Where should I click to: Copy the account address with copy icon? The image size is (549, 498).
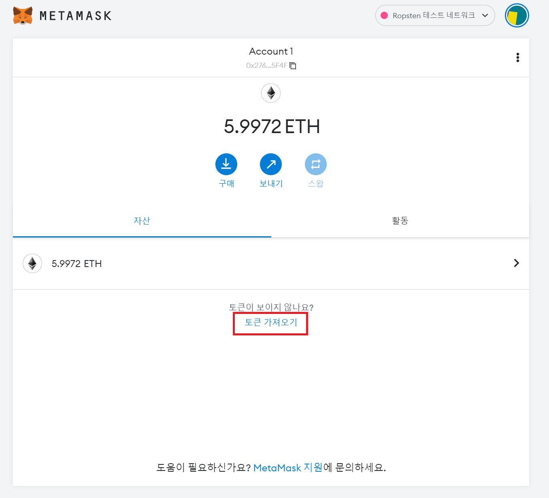pyautogui.click(x=293, y=66)
